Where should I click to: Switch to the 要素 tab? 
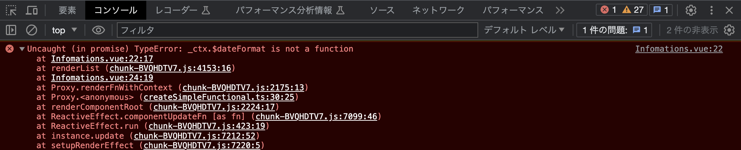pyautogui.click(x=67, y=10)
